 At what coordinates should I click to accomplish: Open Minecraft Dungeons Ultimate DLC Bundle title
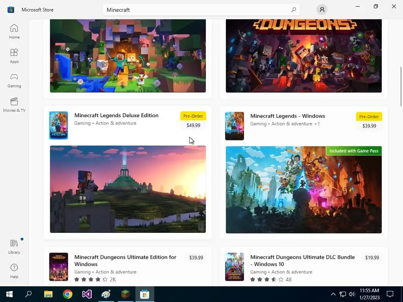coord(303,261)
